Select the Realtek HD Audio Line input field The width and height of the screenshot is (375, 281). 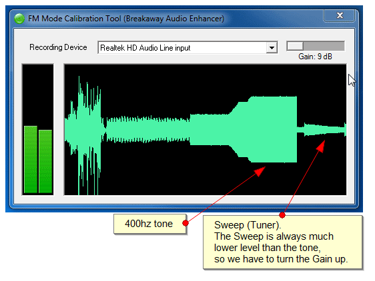click(x=187, y=47)
